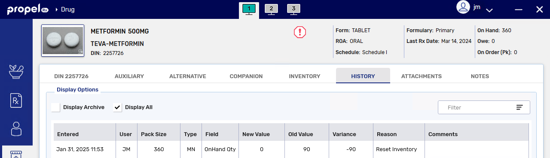The height and width of the screenshot is (158, 550).
Task: Select the Jan 31, 2025 history row
Action: point(291,149)
